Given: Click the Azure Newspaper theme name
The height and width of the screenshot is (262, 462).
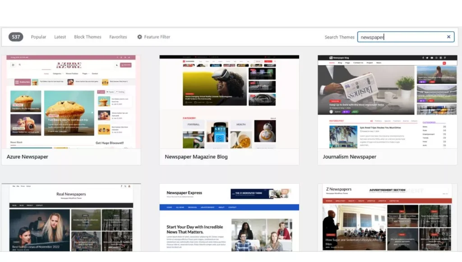Looking at the screenshot, I should [x=28, y=157].
